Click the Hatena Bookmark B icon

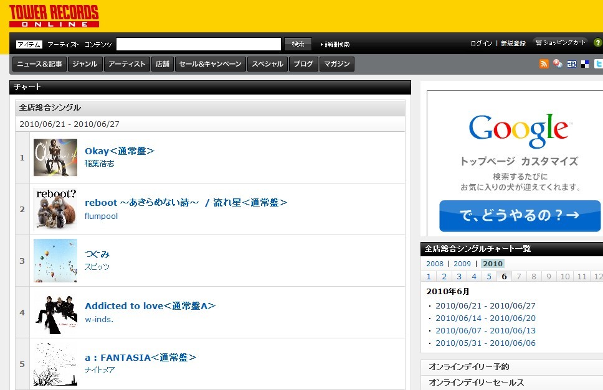coord(571,64)
